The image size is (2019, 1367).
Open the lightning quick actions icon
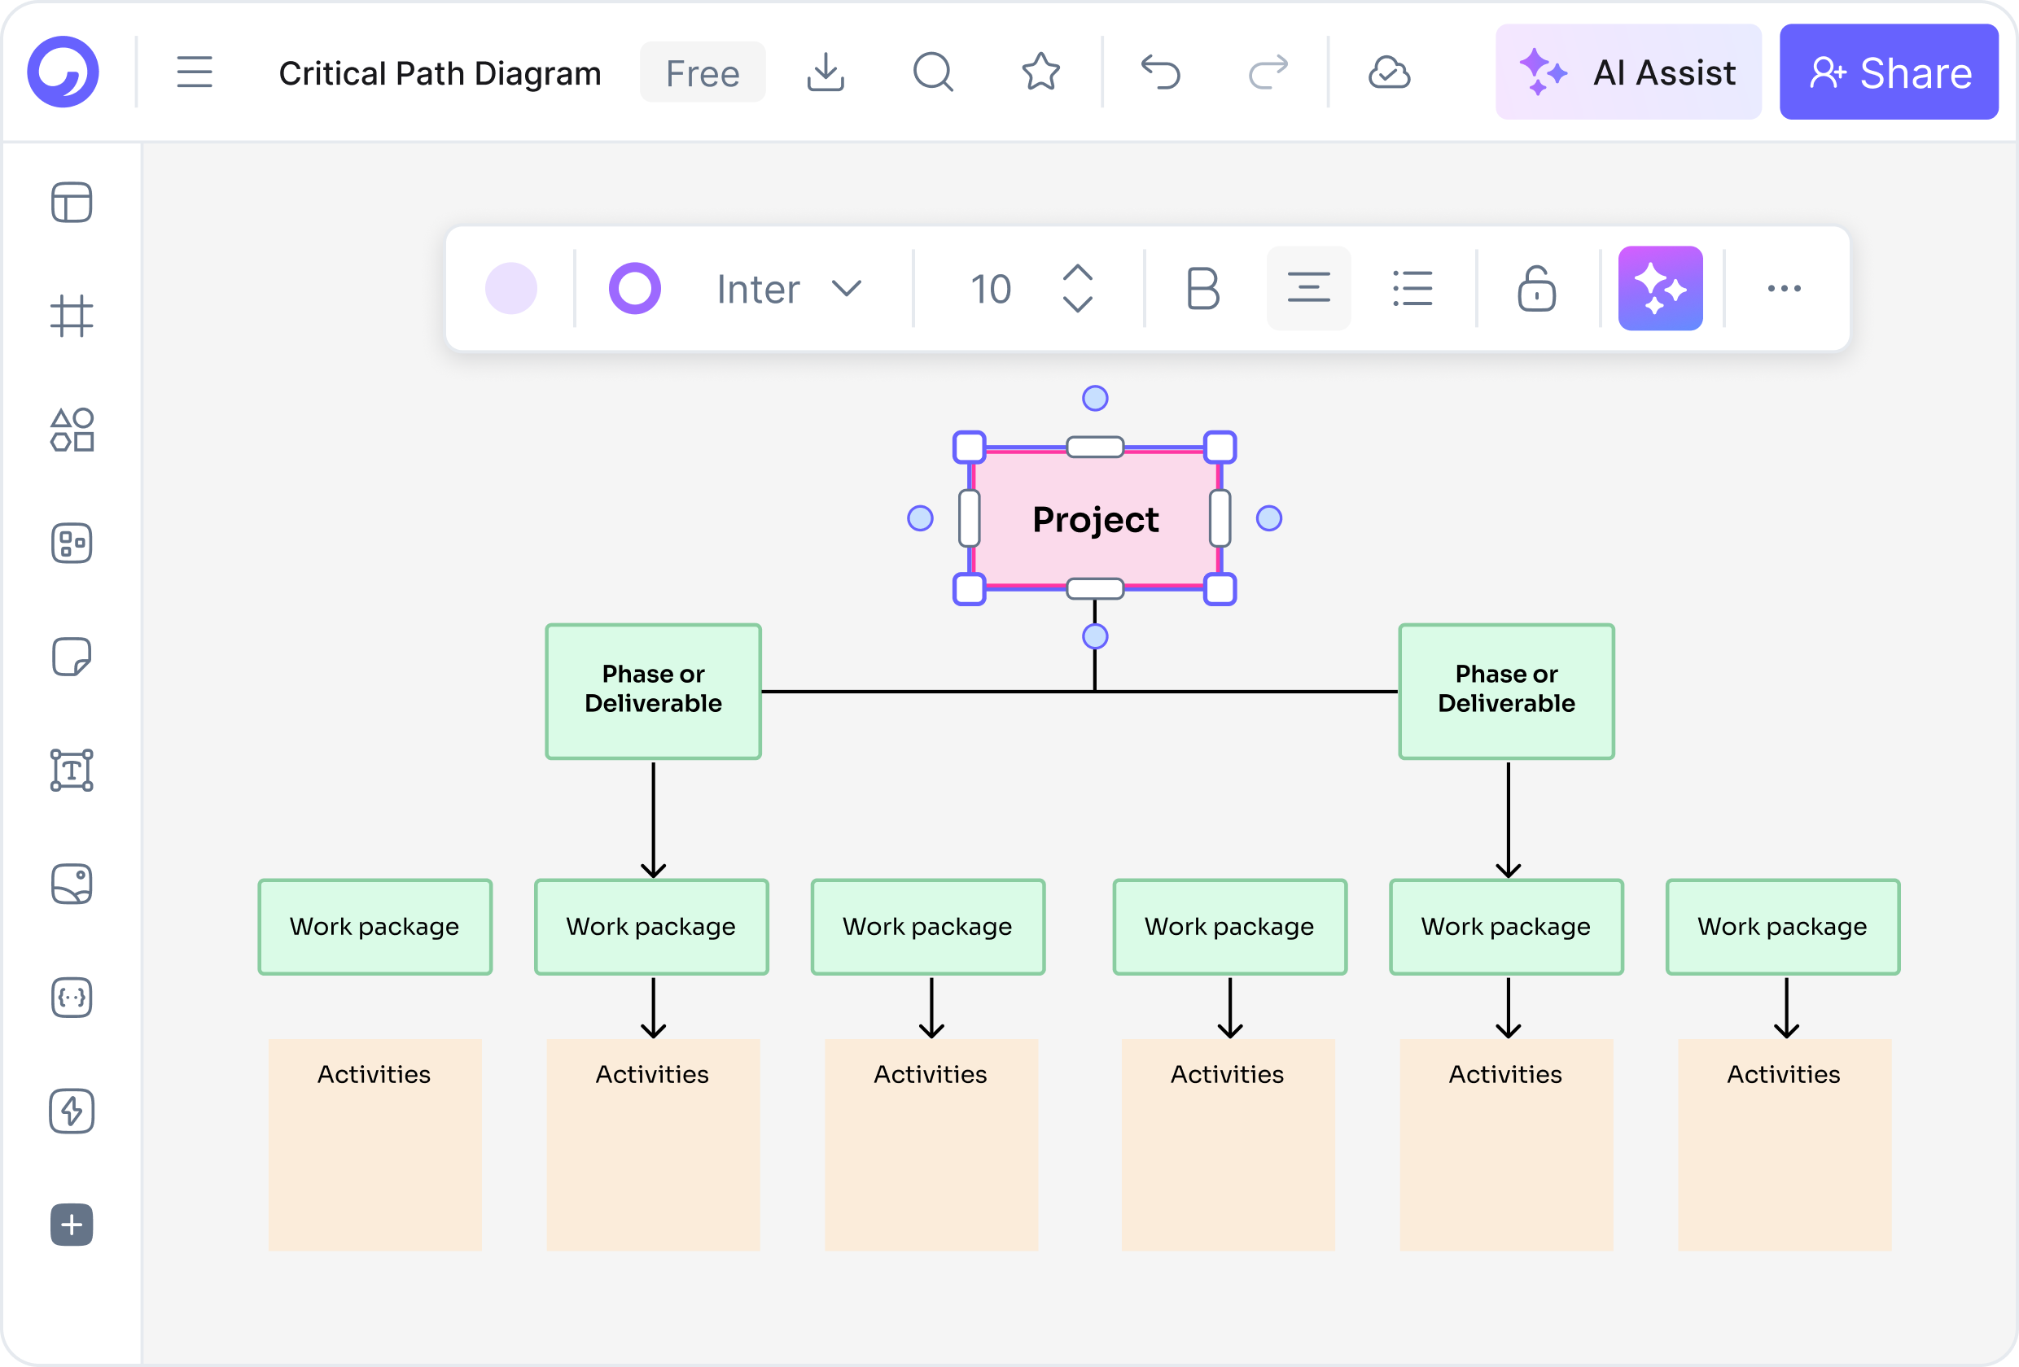(x=72, y=1112)
